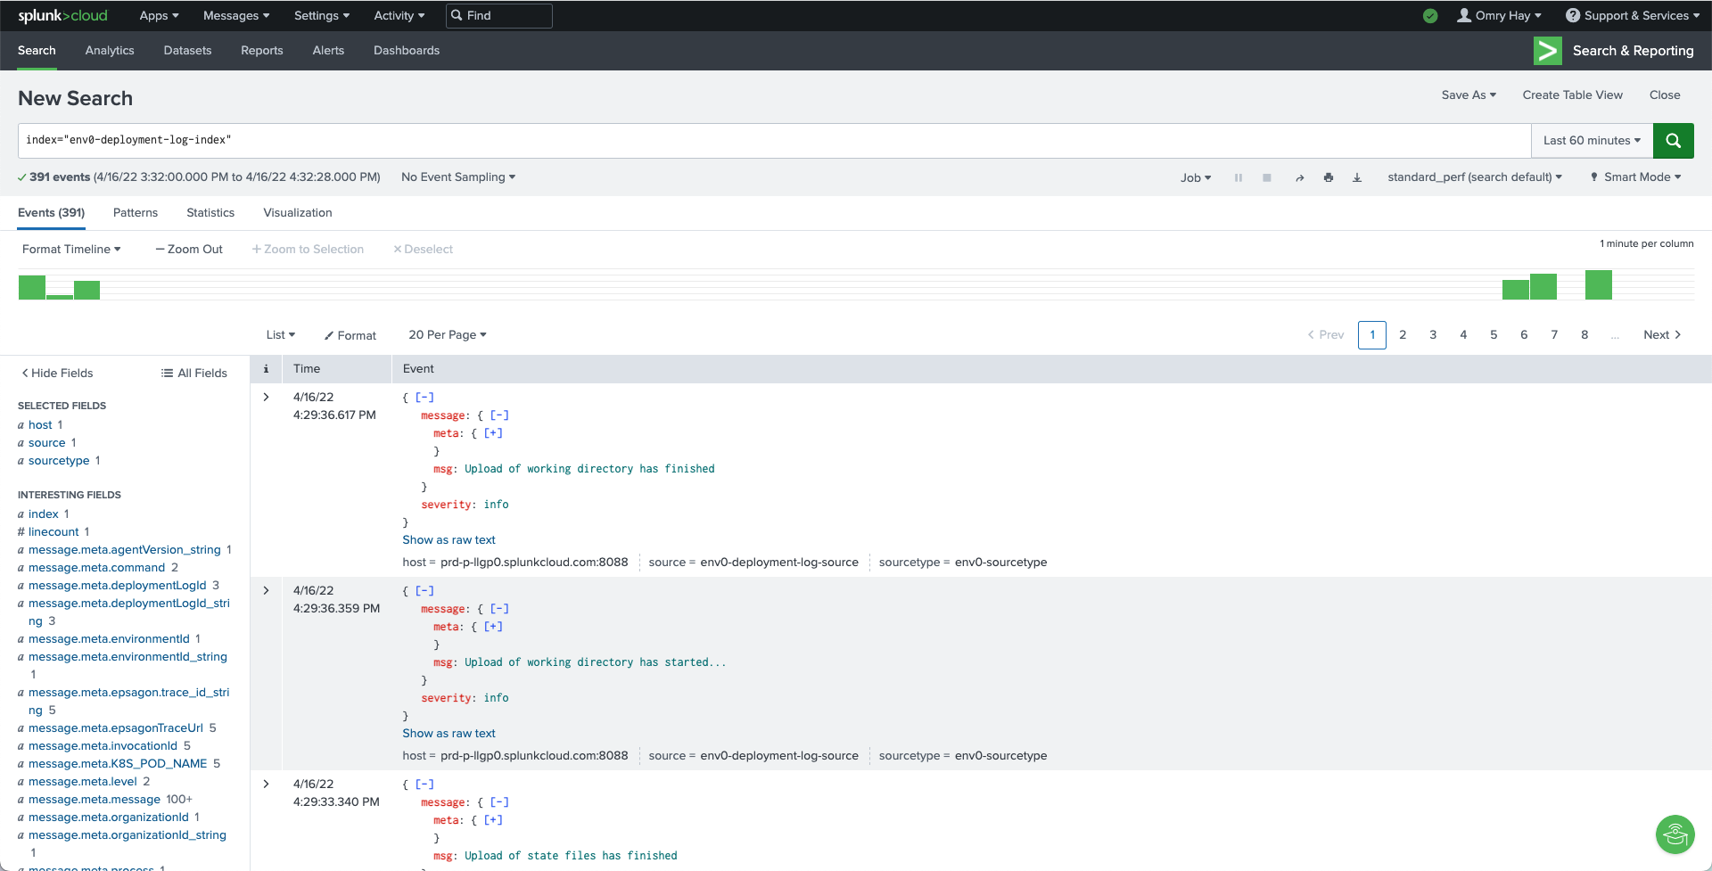
Task: Open the Settings menu
Action: point(321,15)
